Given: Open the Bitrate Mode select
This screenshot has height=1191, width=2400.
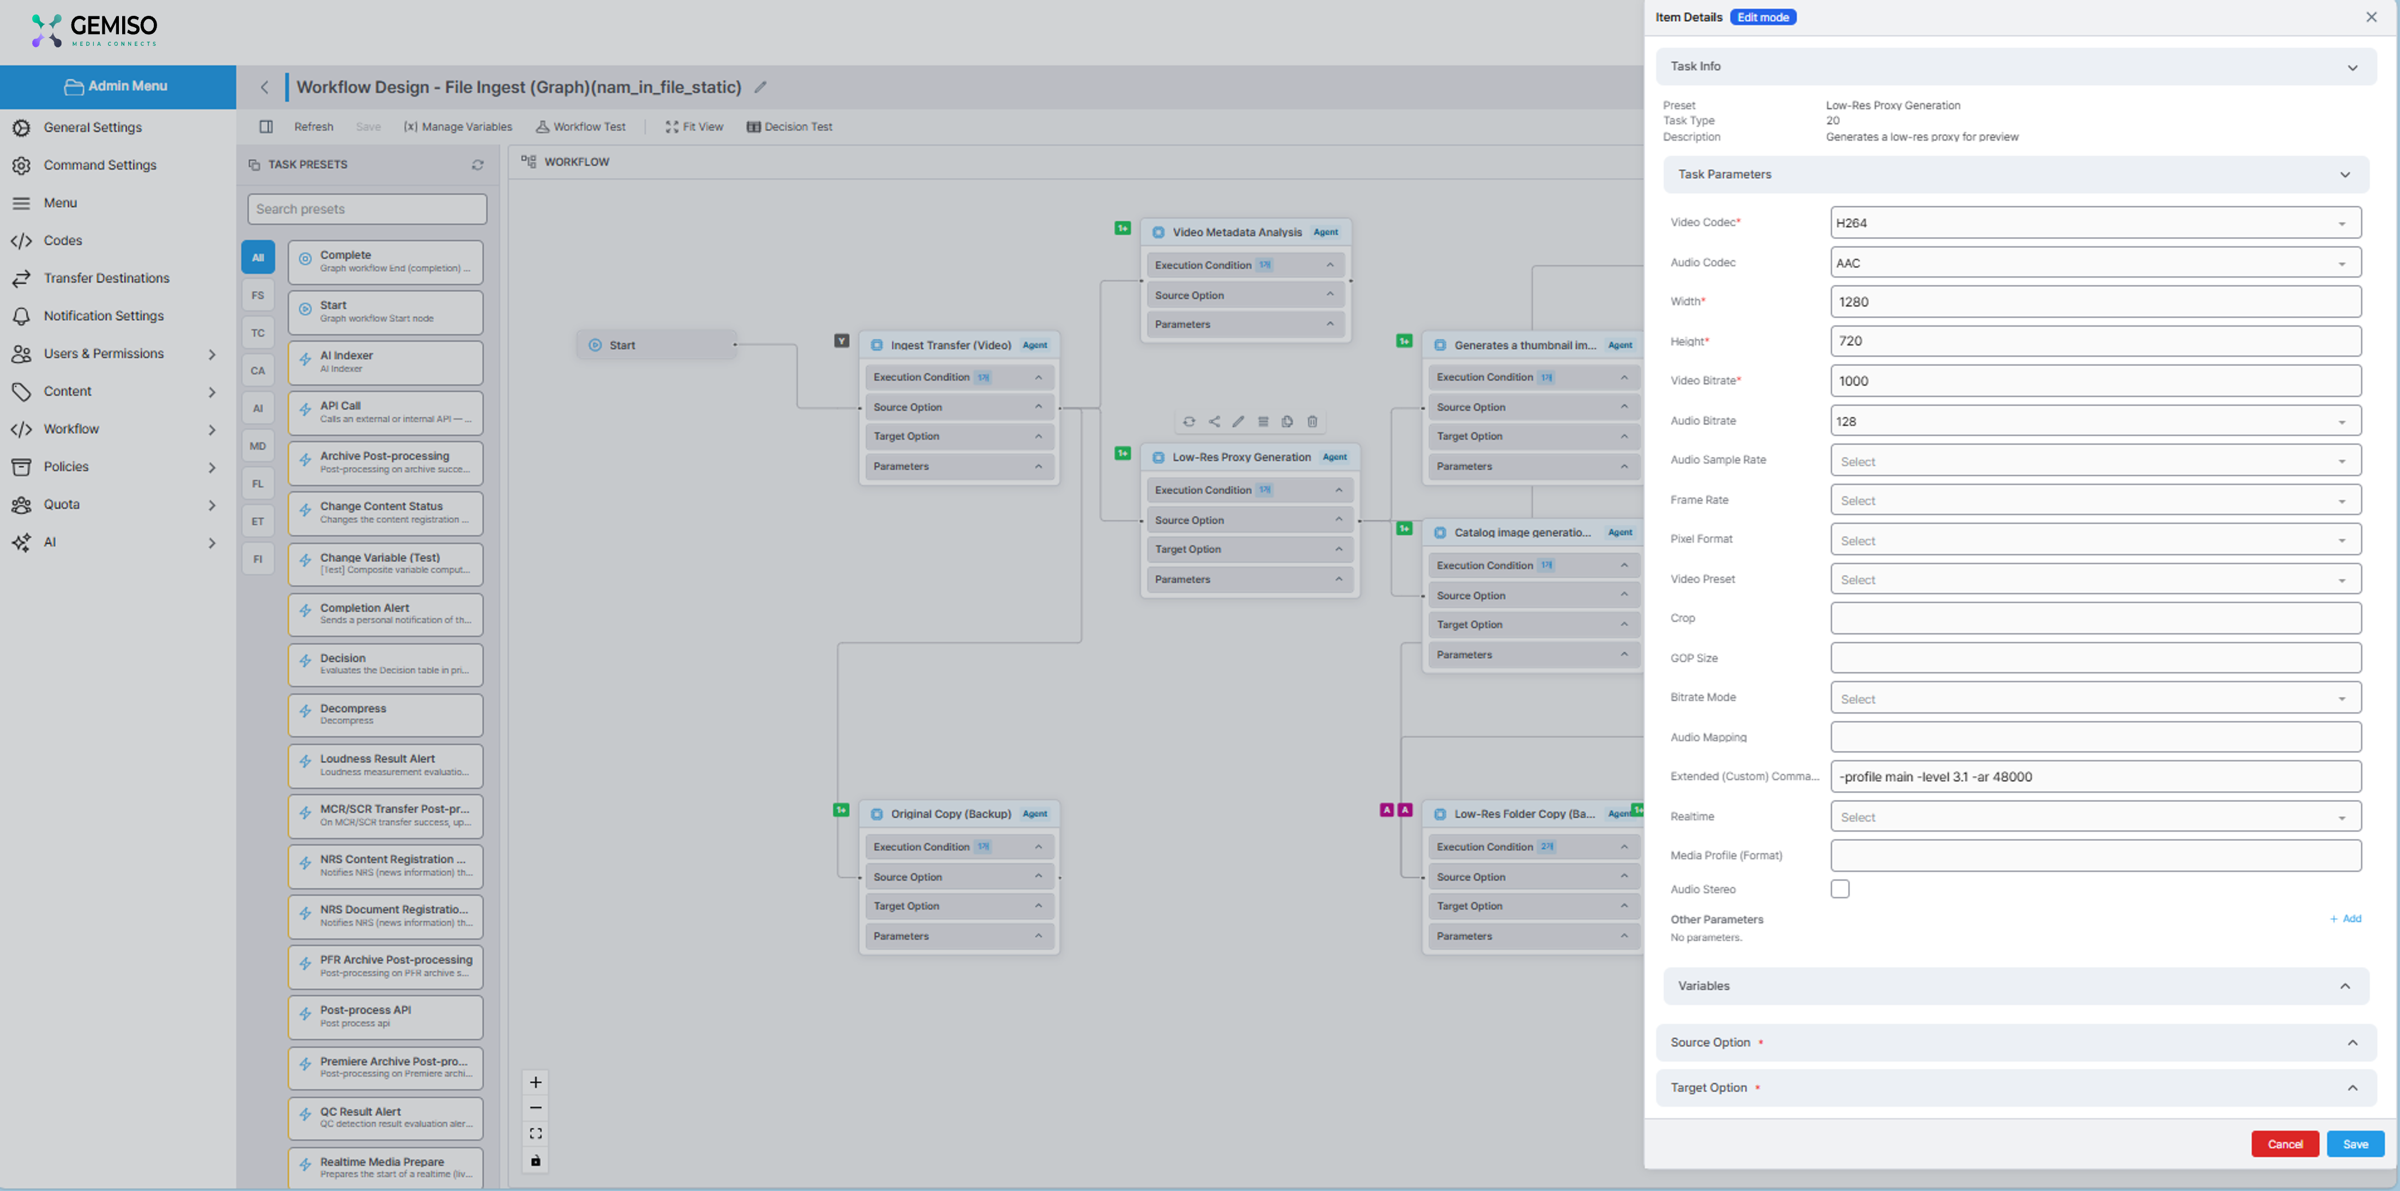Looking at the screenshot, I should point(2095,699).
